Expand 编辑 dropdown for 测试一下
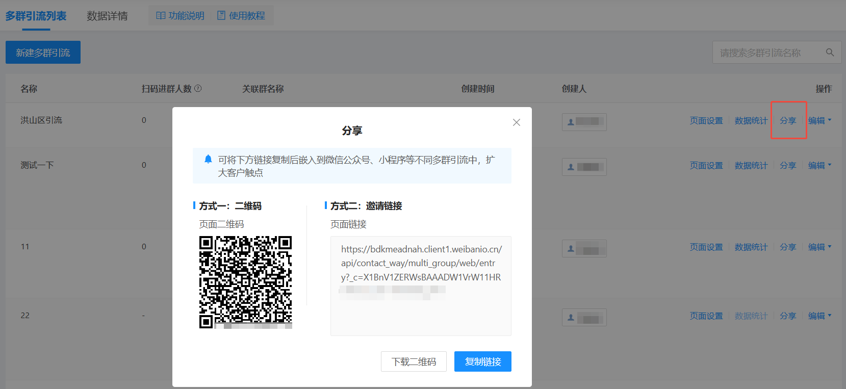The height and width of the screenshot is (389, 846). pyautogui.click(x=819, y=165)
